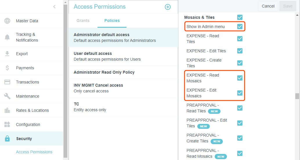Click the Tracking & Notifications bell icon
Image resolution: width=300 pixels, height=160 pixels.
(x=7, y=37)
